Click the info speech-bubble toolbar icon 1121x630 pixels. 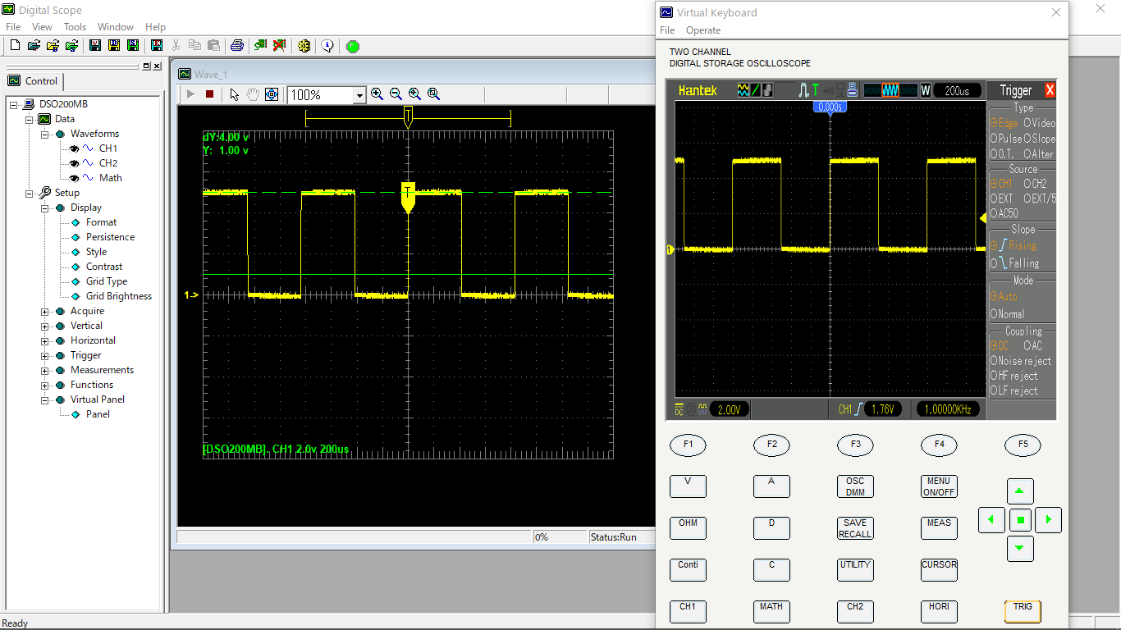328,46
